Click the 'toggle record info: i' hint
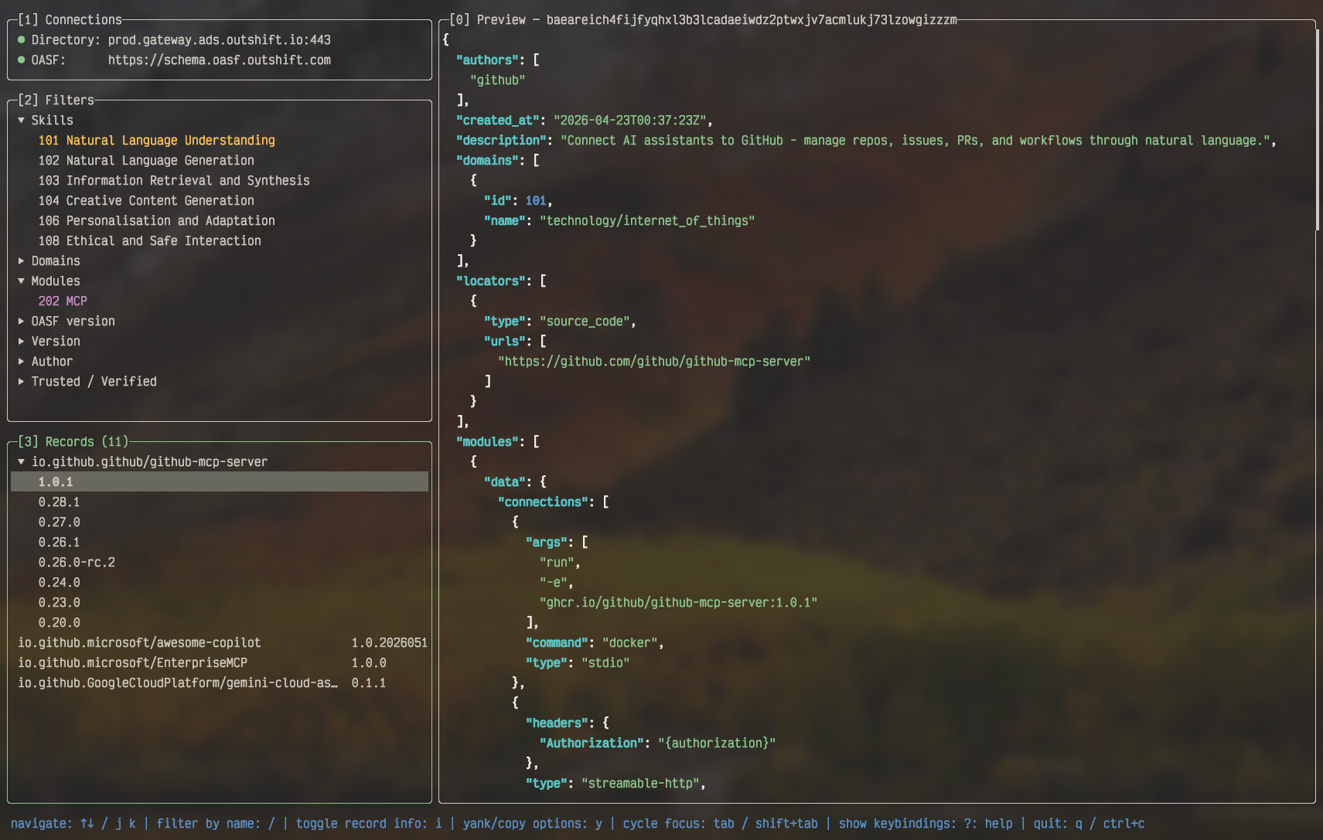The height and width of the screenshot is (840, 1323). [369, 824]
